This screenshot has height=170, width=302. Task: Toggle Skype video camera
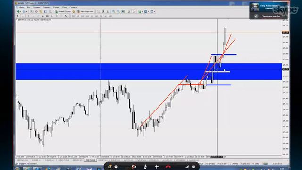(x=134, y=167)
